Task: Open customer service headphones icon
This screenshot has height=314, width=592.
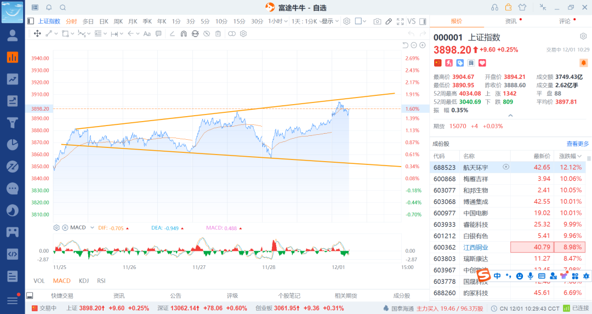Action: (494, 8)
